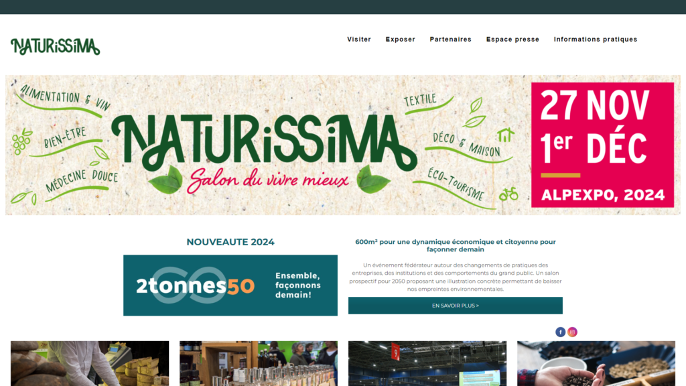Viewport: 686px width, 386px height.
Task: Click the 2tonnes50 banner image
Action: point(230,285)
